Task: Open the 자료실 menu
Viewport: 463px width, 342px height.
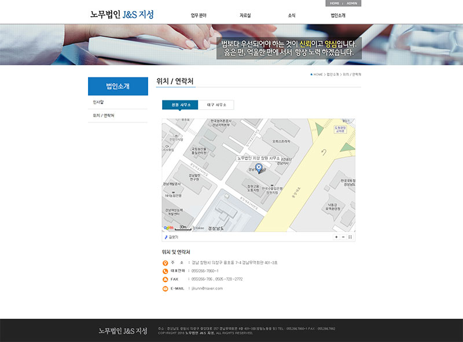Action: [x=245, y=16]
